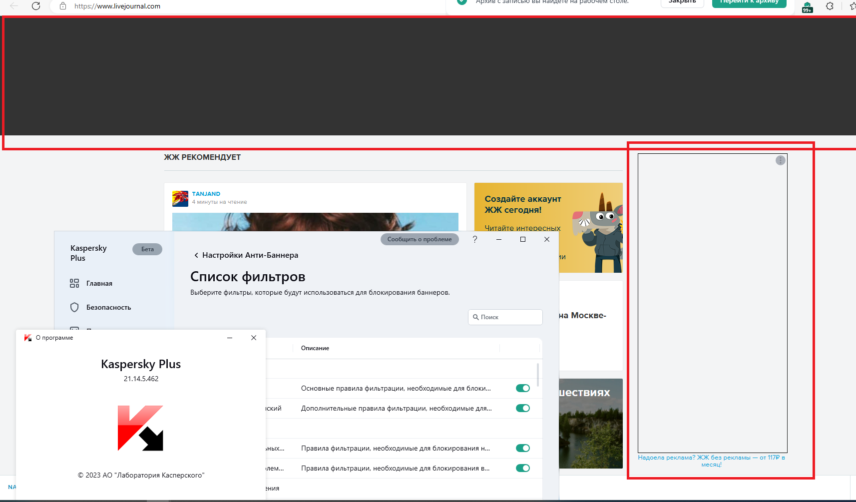Open Kaspersky help question mark
Screen dimensions: 856x502
[475, 239]
